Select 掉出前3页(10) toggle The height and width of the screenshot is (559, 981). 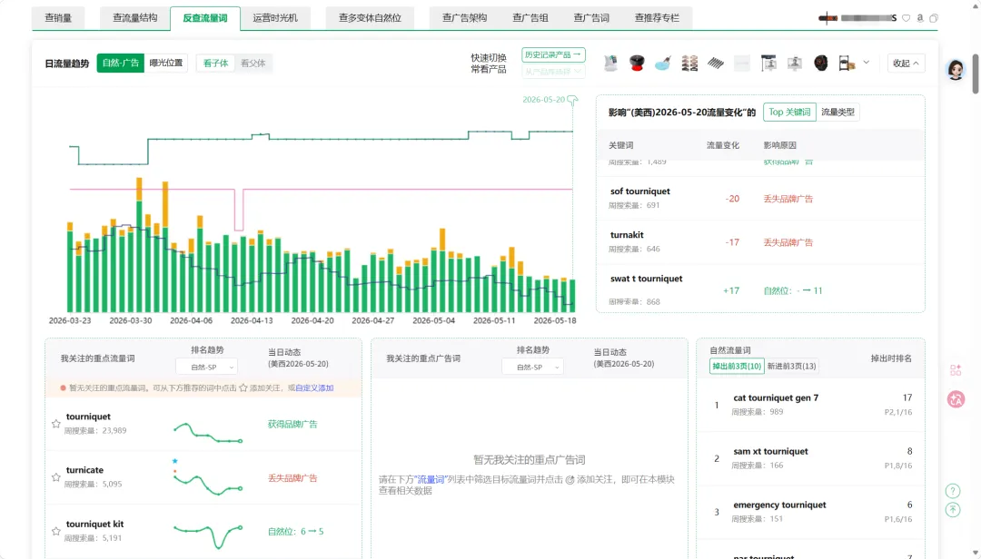click(x=737, y=367)
